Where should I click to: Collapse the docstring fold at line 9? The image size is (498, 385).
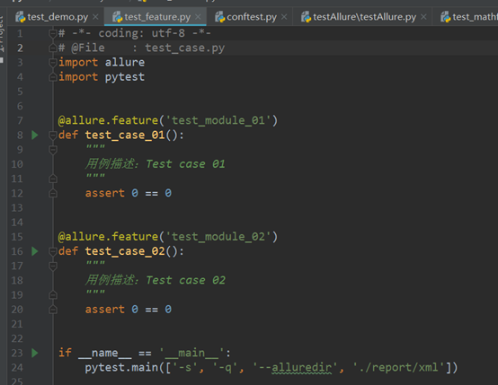click(53, 150)
